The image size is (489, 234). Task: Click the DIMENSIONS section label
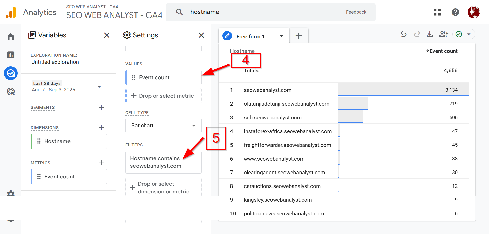[x=45, y=128]
